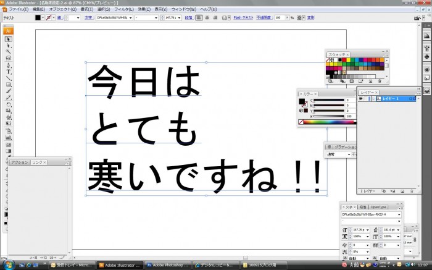This screenshot has height=270, width=432.
Task: Open the ファイル(F) menu
Action: pyautogui.click(x=19, y=9)
